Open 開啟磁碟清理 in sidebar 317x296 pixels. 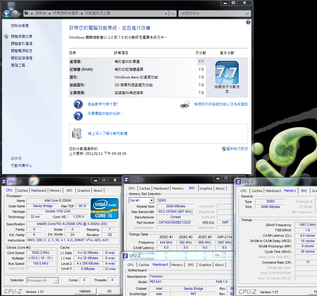22,58
